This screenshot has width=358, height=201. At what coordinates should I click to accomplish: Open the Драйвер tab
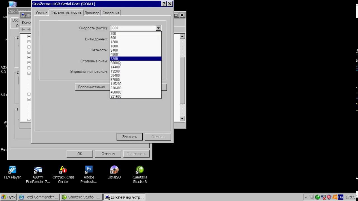(92, 13)
